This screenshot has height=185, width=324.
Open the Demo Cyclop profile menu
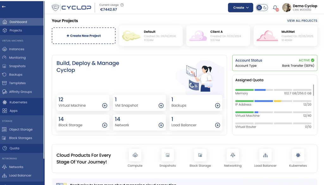pyautogui.click(x=300, y=8)
